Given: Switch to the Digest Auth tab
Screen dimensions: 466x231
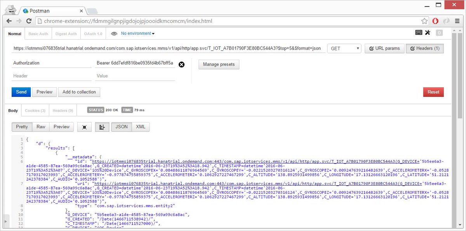Looking at the screenshot, I should (x=66, y=34).
